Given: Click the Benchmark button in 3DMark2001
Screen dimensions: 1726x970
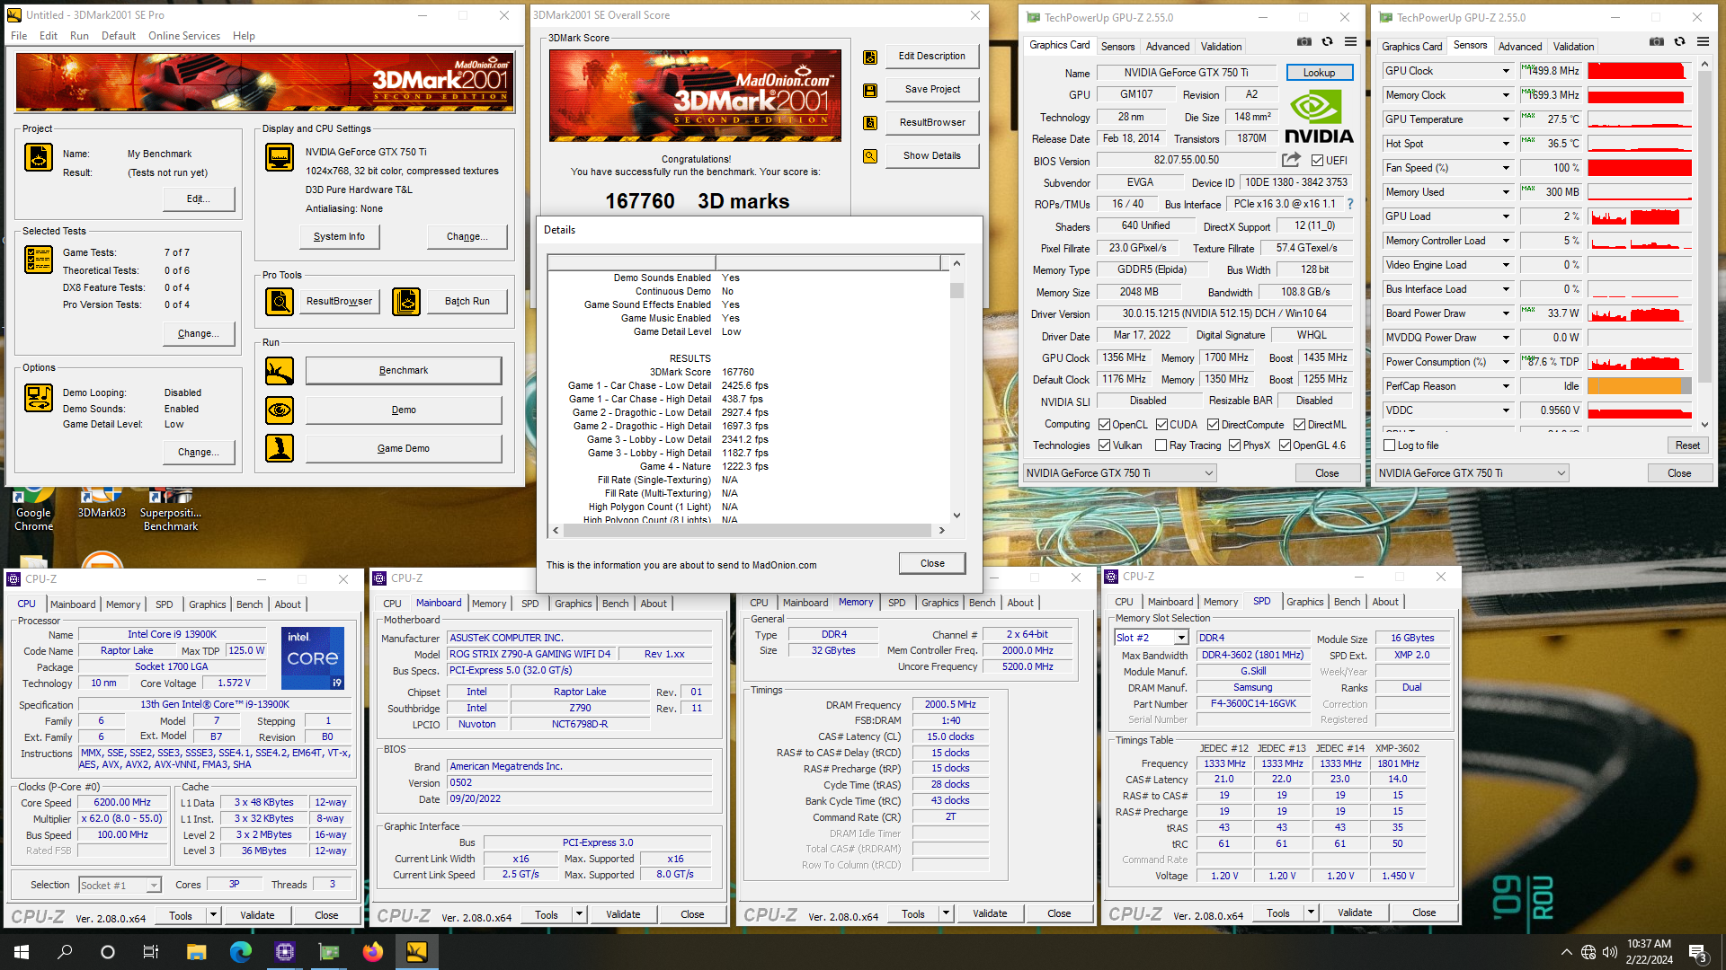Looking at the screenshot, I should (x=404, y=371).
